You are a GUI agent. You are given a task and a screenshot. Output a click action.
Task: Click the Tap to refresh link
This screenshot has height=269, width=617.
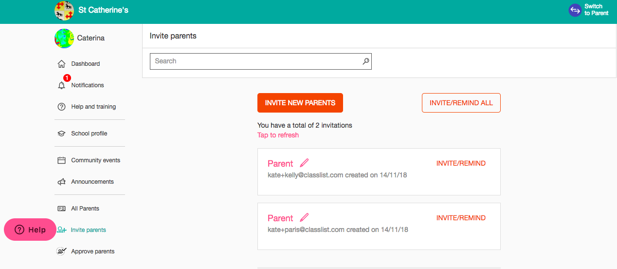(278, 135)
